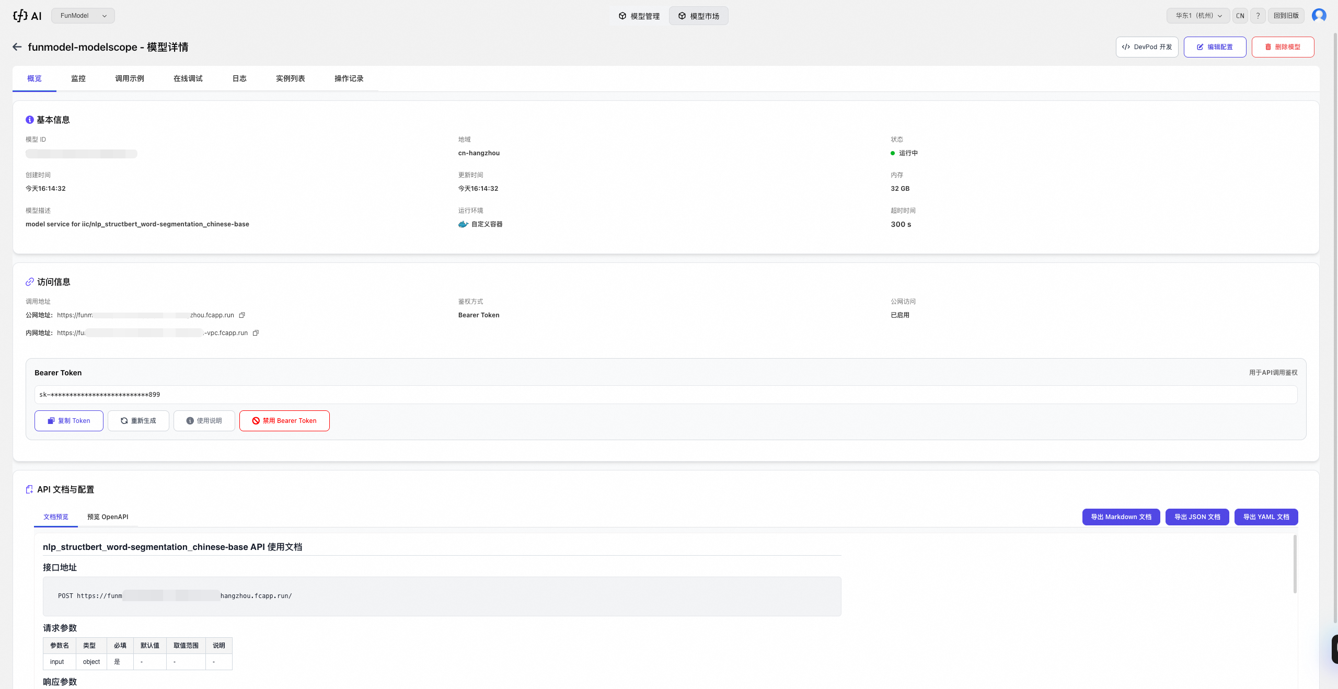Switch to the 监控 tab

78,78
